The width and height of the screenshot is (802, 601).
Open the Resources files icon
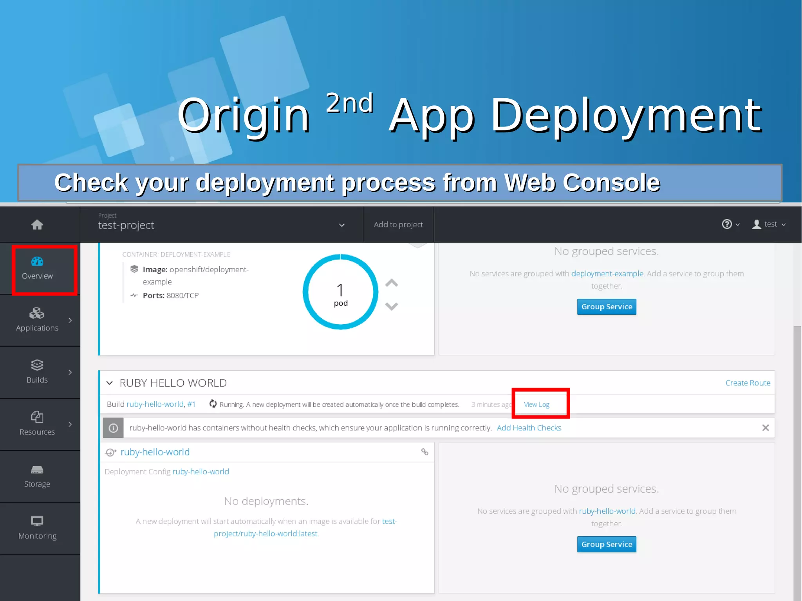click(x=37, y=417)
